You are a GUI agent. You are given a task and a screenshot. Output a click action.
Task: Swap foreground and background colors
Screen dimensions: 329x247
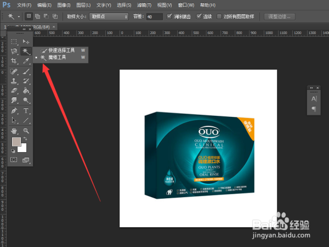coord(25,138)
